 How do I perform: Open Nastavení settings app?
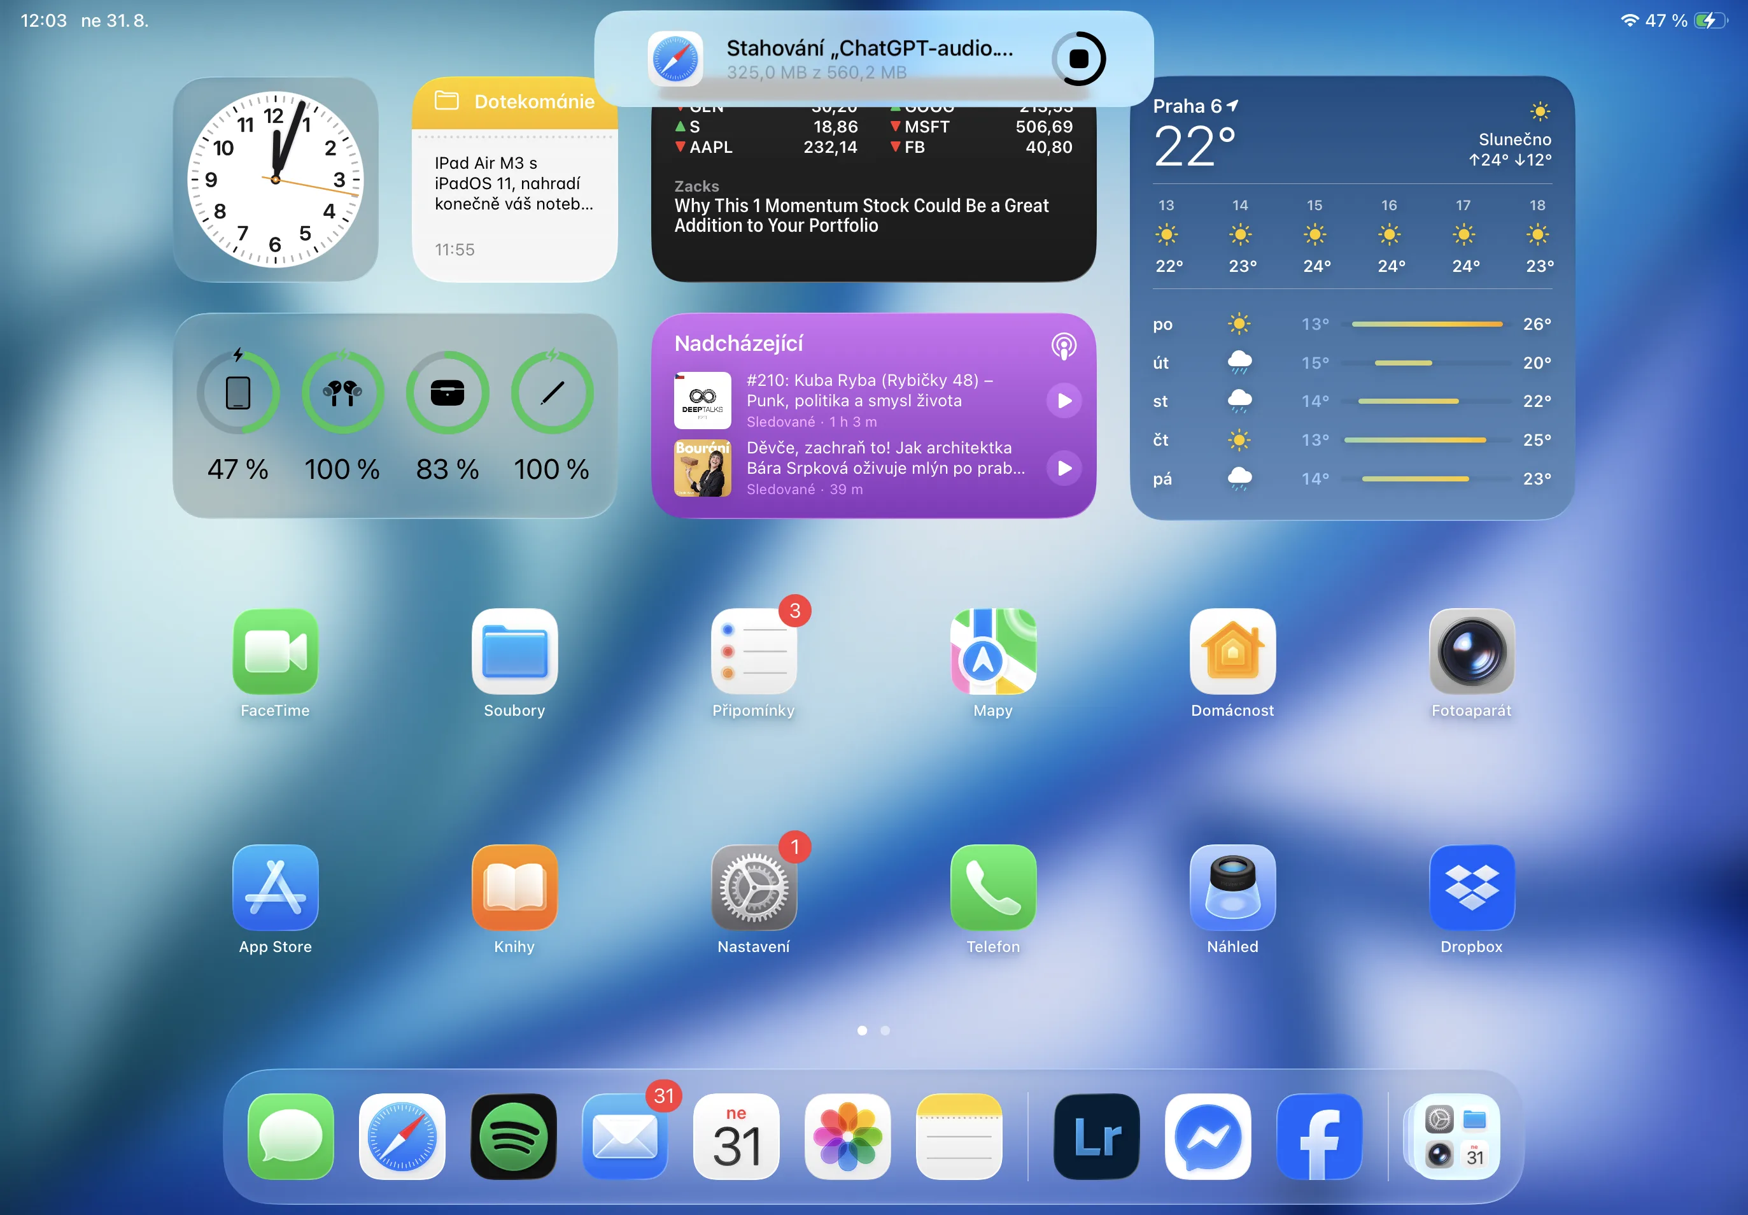pyautogui.click(x=754, y=888)
